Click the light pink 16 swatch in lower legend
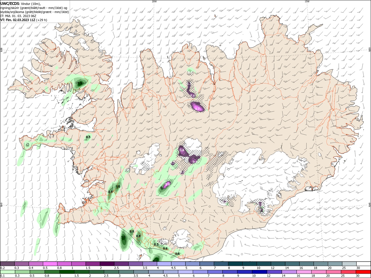This screenshot has width=371, height=278. click(304, 272)
